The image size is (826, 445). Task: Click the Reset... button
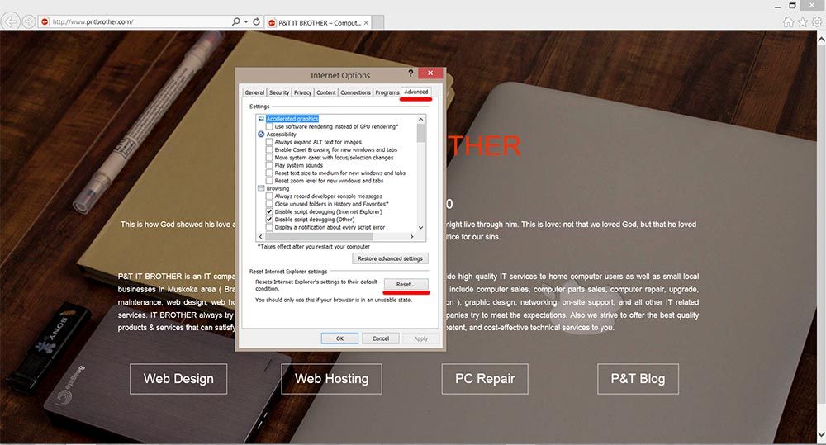click(x=406, y=284)
